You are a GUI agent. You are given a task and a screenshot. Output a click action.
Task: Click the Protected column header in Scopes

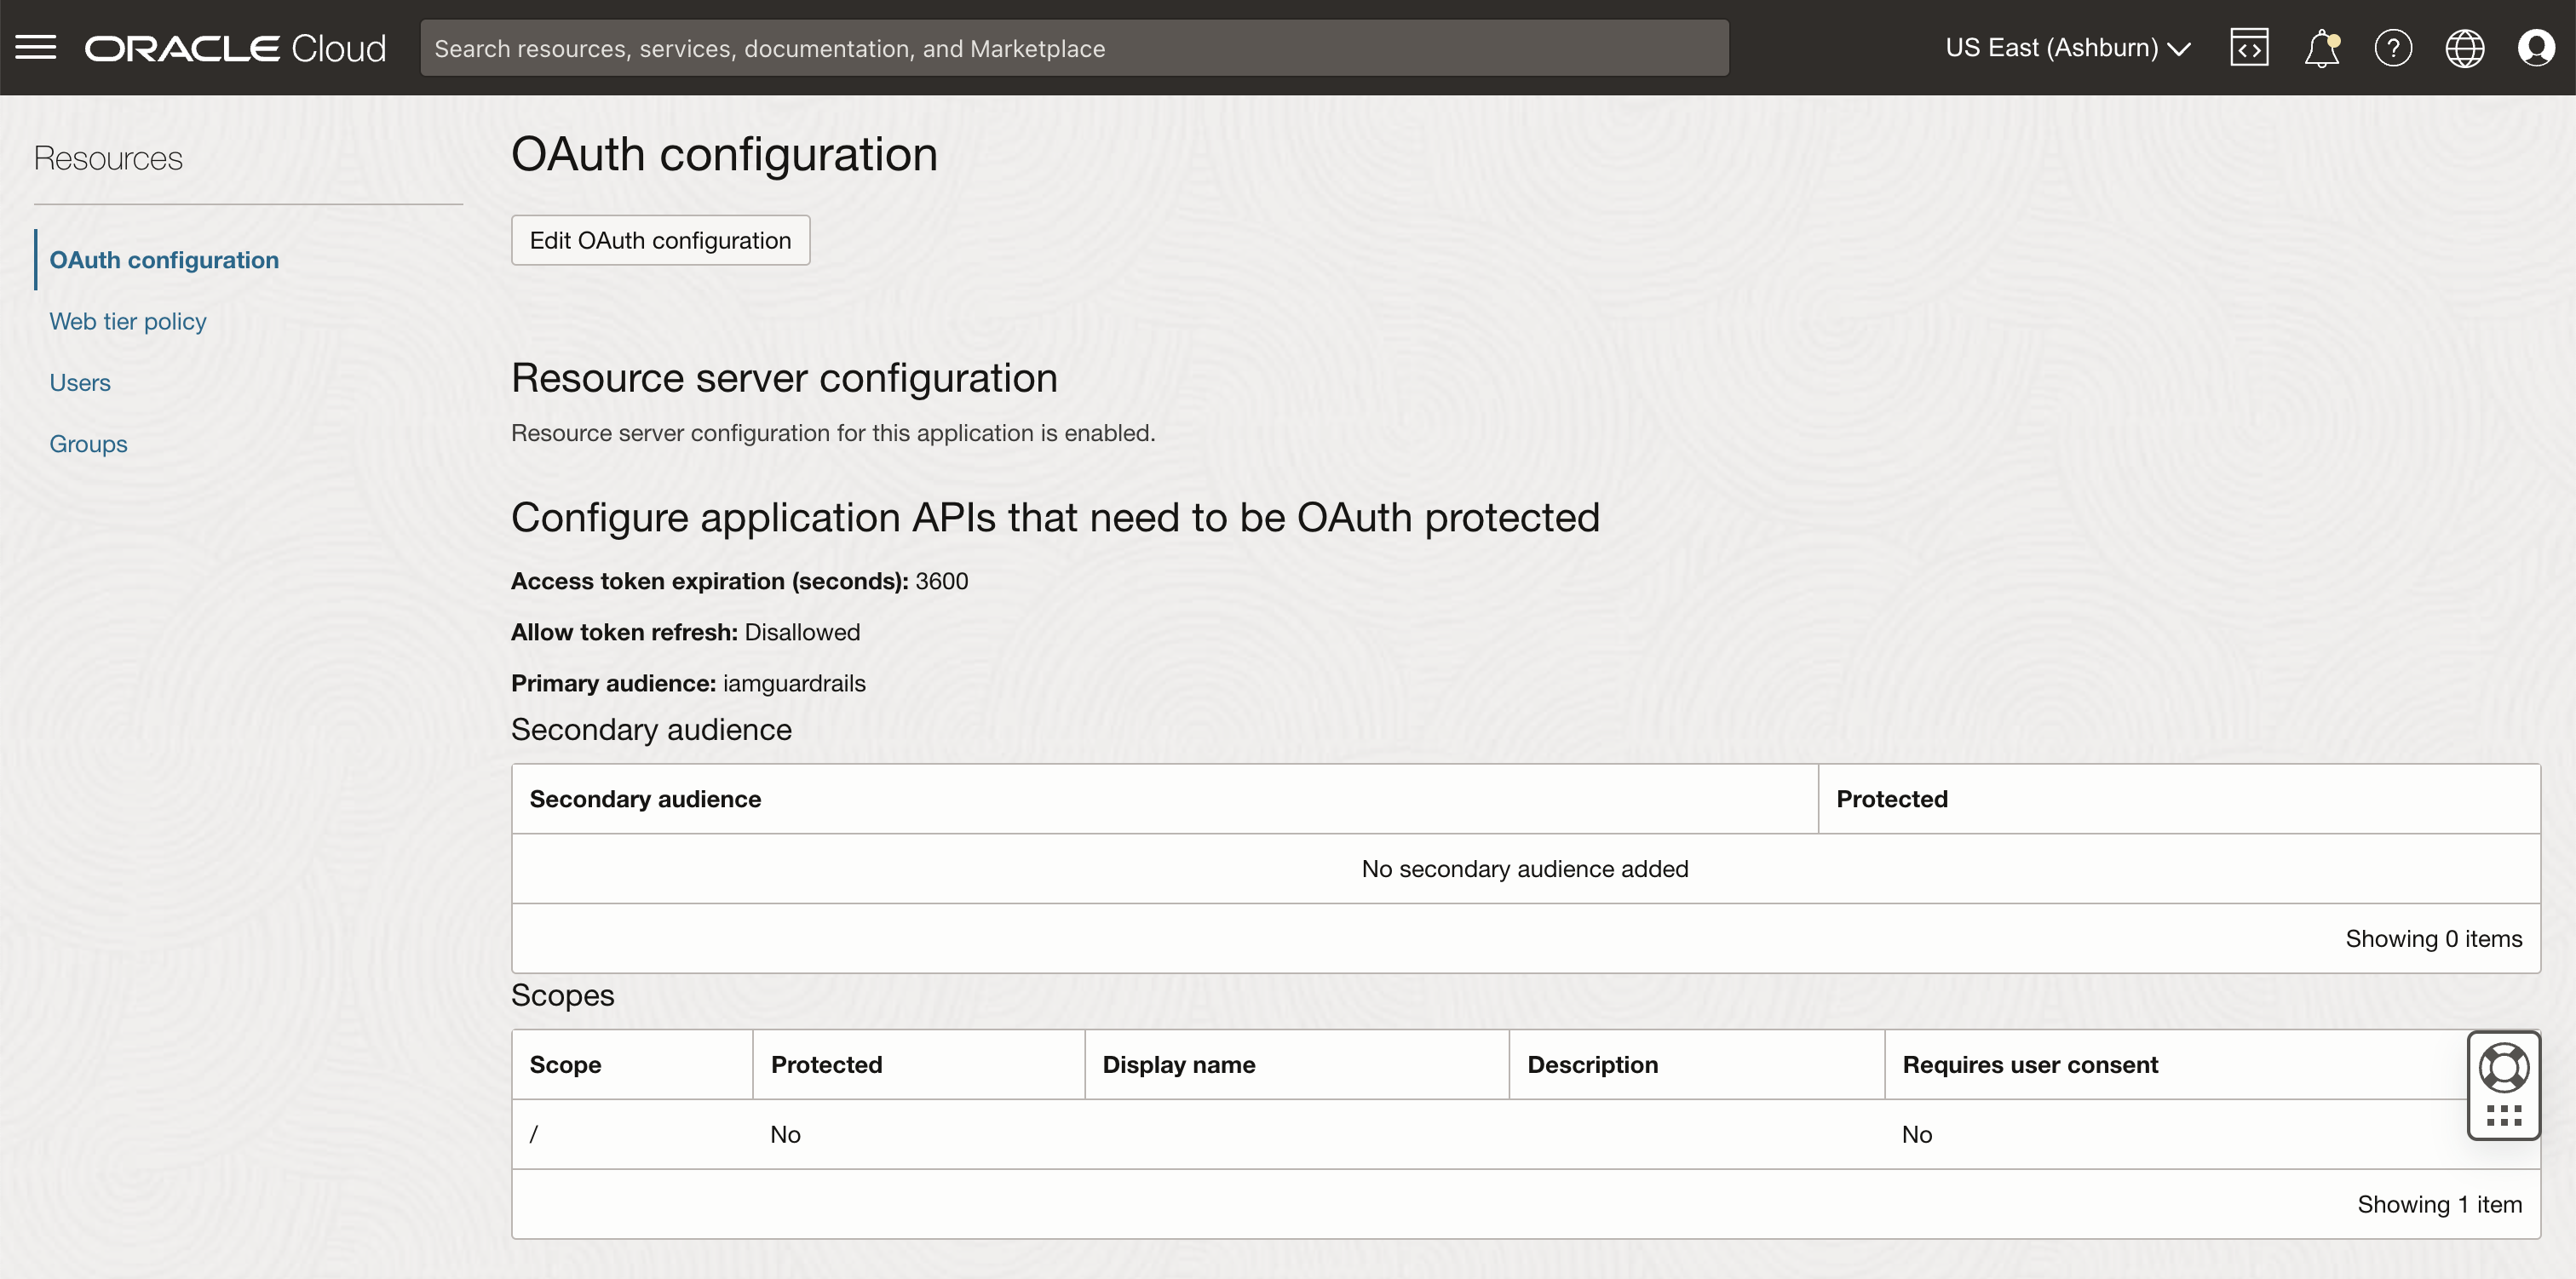(x=826, y=1064)
